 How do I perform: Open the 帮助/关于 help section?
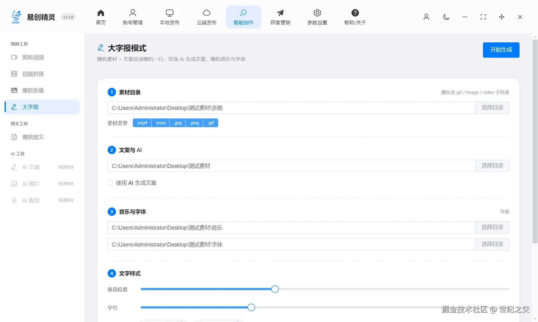tap(355, 17)
